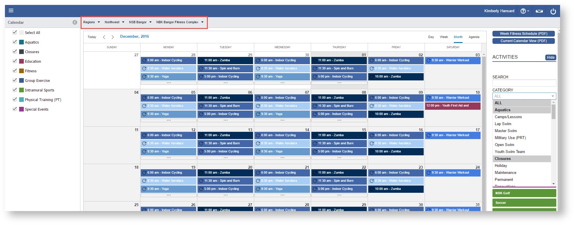Viewport: 574px width, 225px height.
Task: Open the Category ALL combo box
Action: pos(524,96)
